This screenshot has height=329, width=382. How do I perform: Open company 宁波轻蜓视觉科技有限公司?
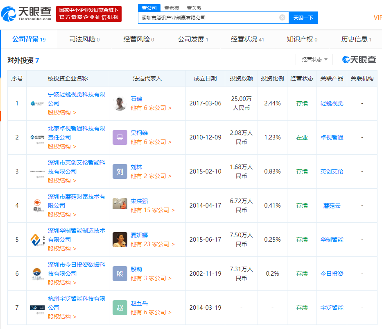(x=77, y=99)
